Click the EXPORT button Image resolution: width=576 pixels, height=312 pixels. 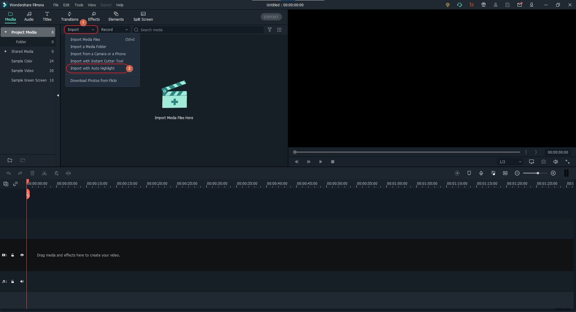[x=271, y=17]
